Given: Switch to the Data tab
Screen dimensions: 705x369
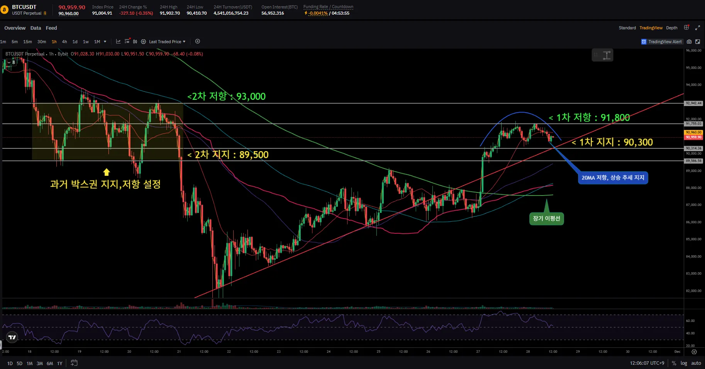Looking at the screenshot, I should click(x=36, y=28).
